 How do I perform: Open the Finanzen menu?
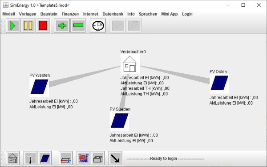click(70, 14)
